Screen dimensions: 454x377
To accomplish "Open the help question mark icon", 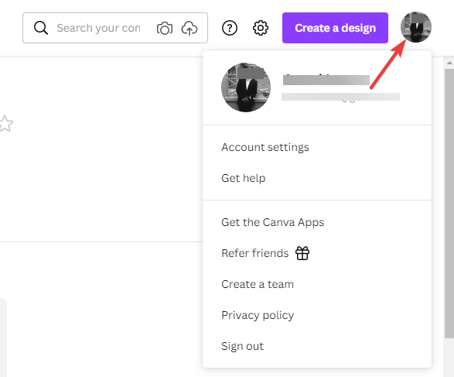I will (x=230, y=28).
